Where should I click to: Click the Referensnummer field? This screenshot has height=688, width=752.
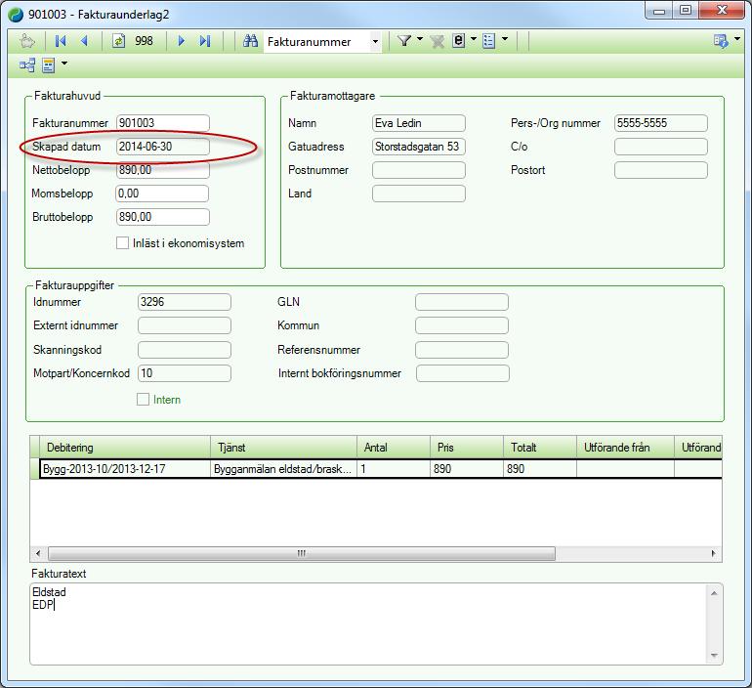(462, 350)
